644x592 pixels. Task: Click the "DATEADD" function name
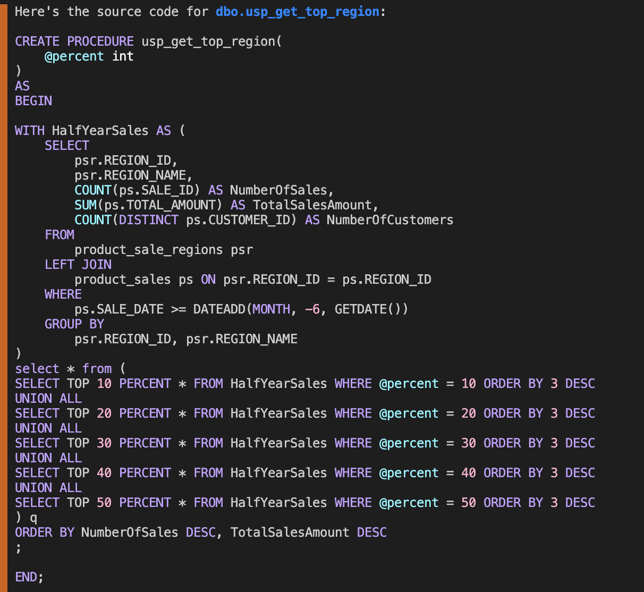click(219, 309)
